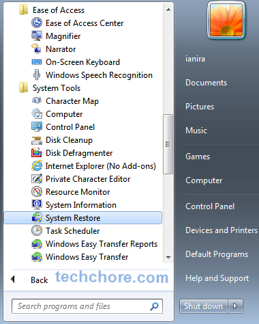Launch Resource Monitor by its label
This screenshot has width=259, height=324.
tap(78, 192)
